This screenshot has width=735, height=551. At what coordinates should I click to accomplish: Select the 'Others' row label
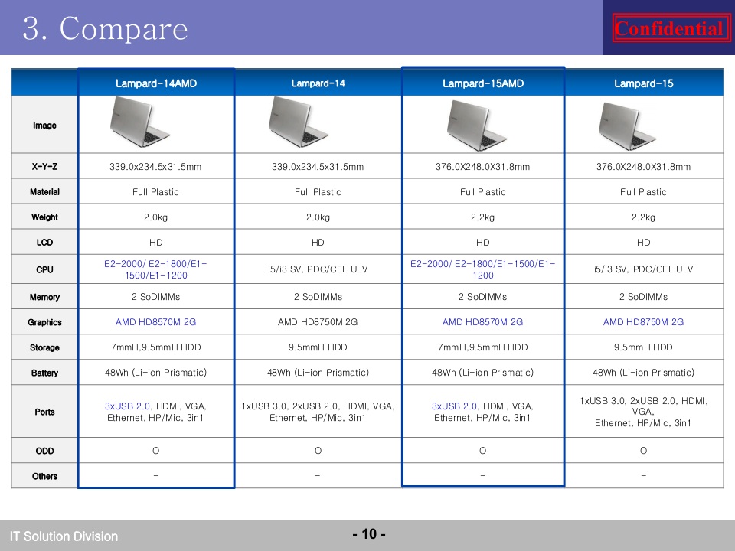pyautogui.click(x=44, y=476)
